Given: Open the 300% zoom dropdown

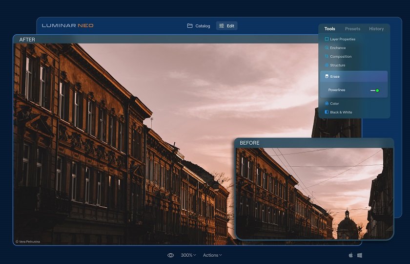Looking at the screenshot, I should point(188,255).
